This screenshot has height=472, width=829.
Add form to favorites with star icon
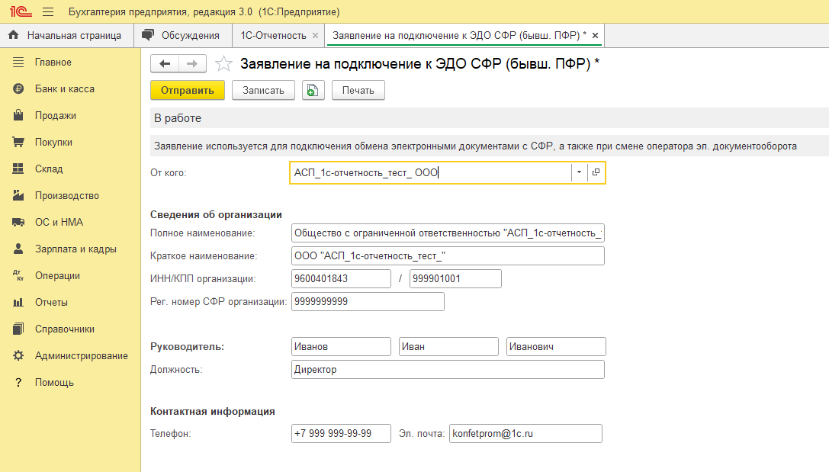pos(223,64)
